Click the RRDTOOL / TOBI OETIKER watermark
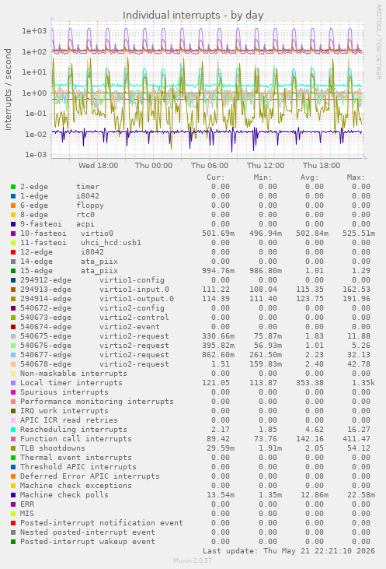This screenshot has width=386, height=569. point(379,42)
